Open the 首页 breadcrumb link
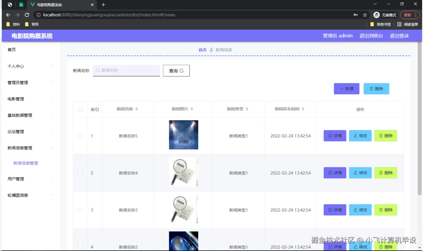This screenshot has width=423, height=251. click(x=202, y=50)
